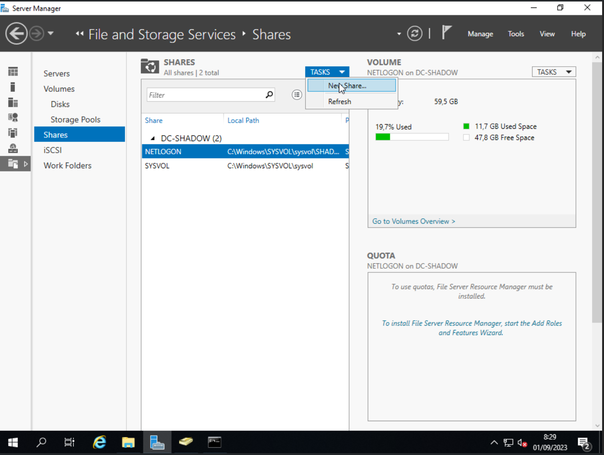Click the refresh icon in header

click(414, 34)
